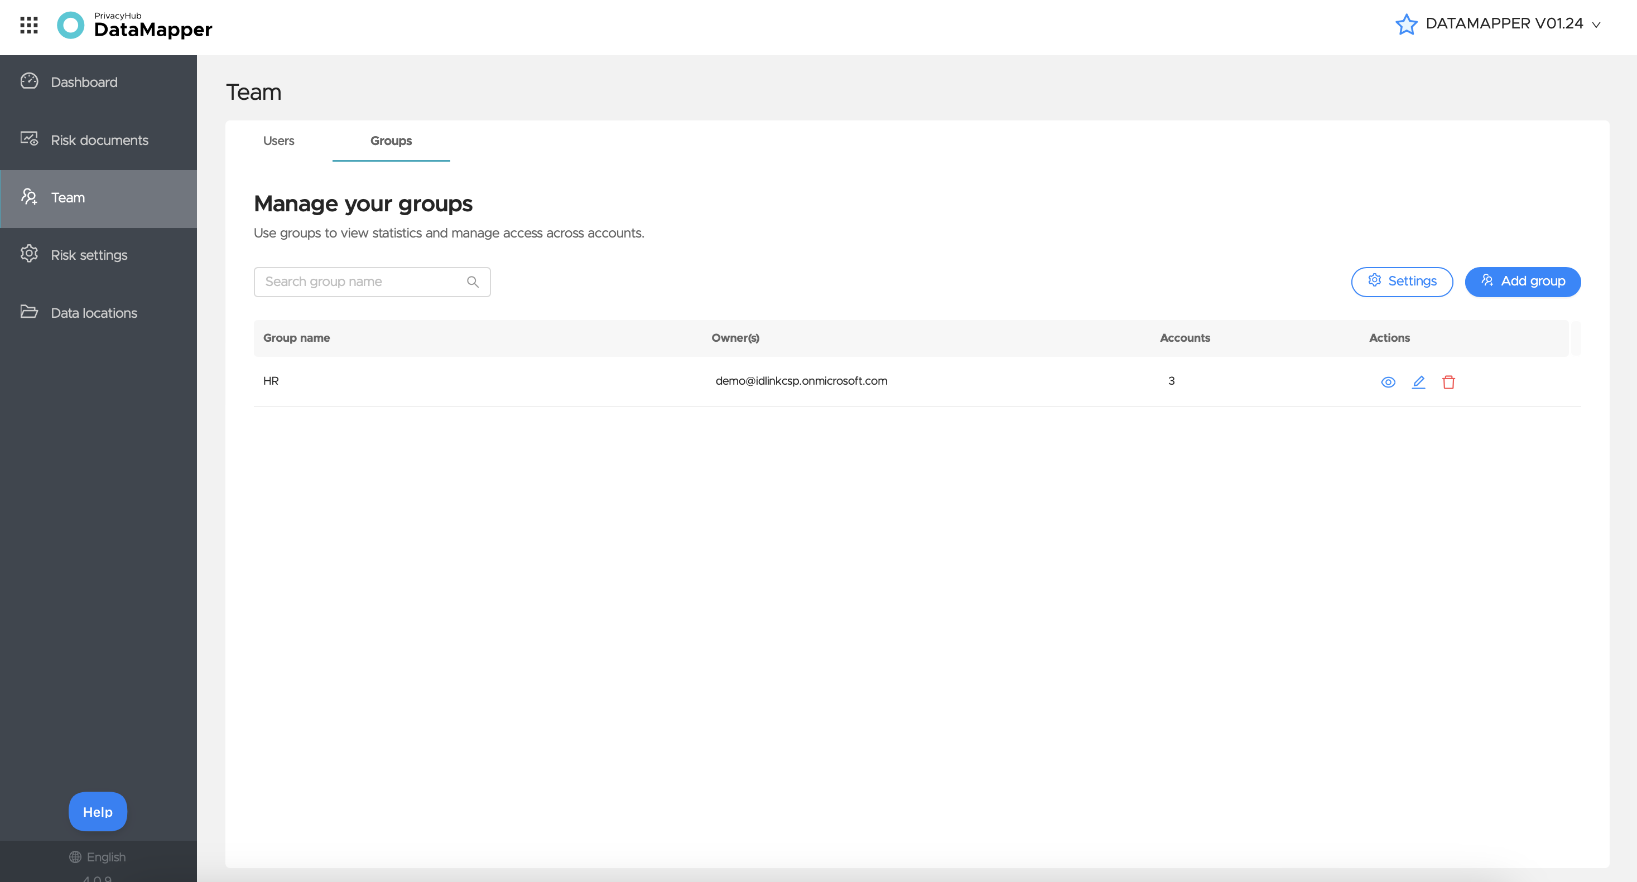Image resolution: width=1637 pixels, height=882 pixels.
Task: Open the English language selector
Action: click(98, 856)
